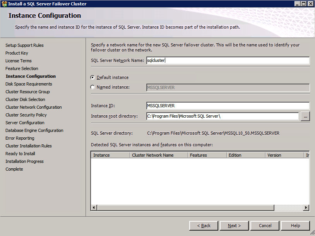The height and width of the screenshot is (236, 315).
Task: Go back with the Back button
Action: [x=204, y=226]
